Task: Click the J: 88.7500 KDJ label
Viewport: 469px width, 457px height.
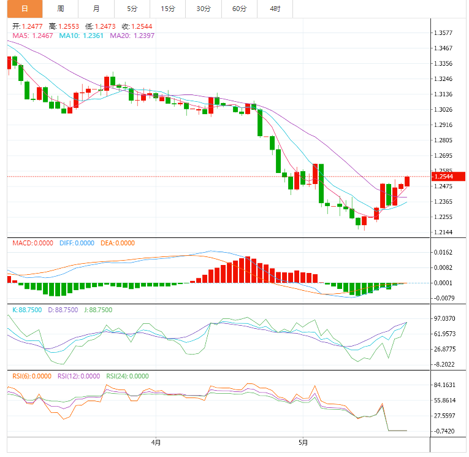Action: click(98, 310)
